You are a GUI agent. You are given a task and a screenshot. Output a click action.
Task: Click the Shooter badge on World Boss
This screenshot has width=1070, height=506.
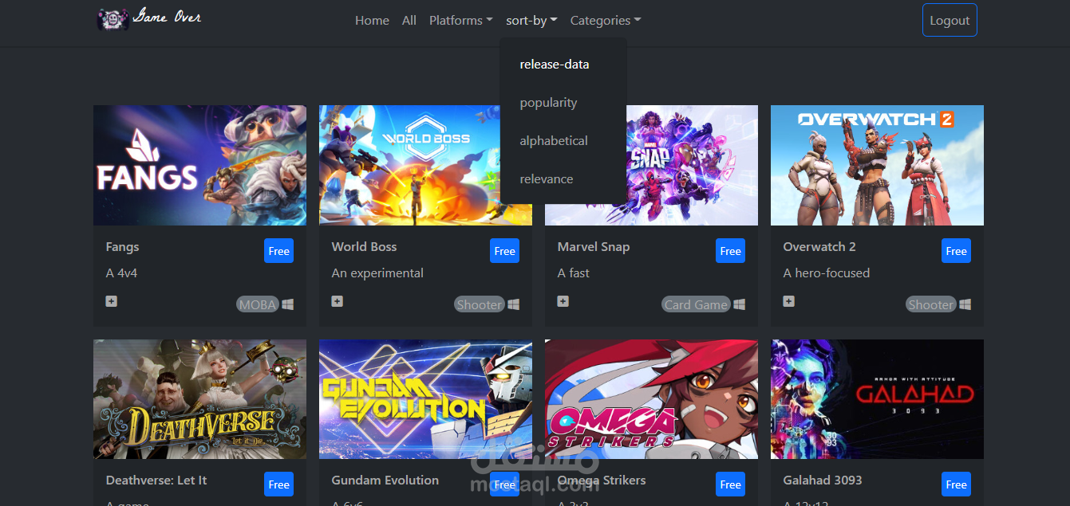(480, 304)
